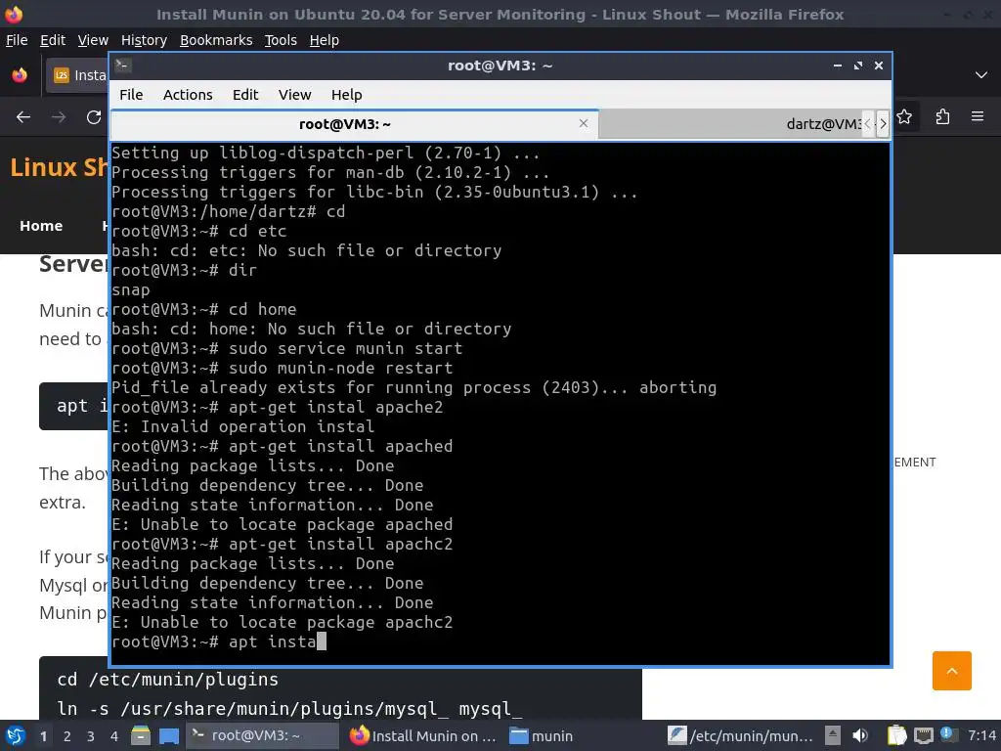Click the Firefox View flame icon in the tab bar

(20, 74)
